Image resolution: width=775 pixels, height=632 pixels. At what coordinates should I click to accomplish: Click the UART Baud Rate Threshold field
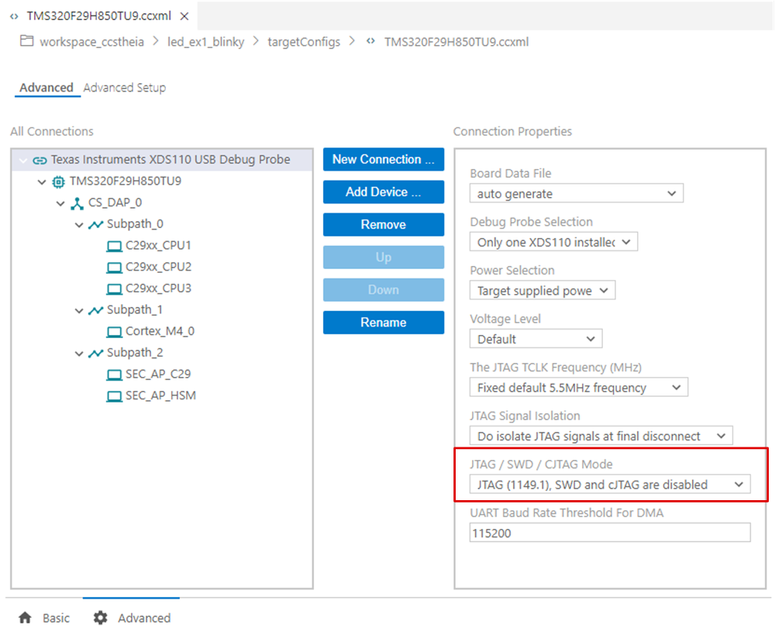(x=609, y=534)
